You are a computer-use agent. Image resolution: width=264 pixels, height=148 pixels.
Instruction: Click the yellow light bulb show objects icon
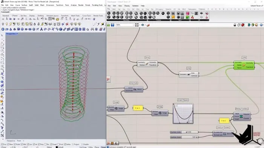(x=7, y=24)
